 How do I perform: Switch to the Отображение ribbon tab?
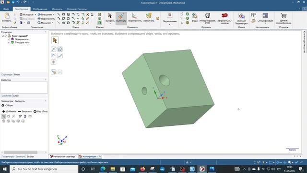click(x=40, y=9)
